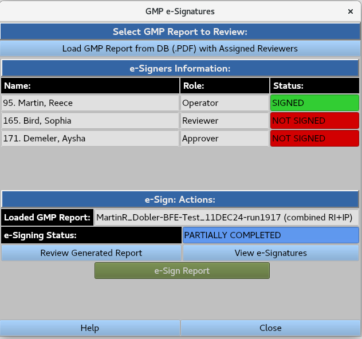This screenshot has height=339, width=362.
Task: Select name cell 171. Demeler, Aysha
Action: [x=90, y=139]
